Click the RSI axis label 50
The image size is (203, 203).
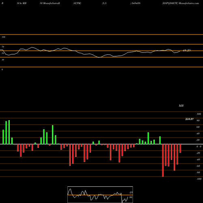pos(3,53)
